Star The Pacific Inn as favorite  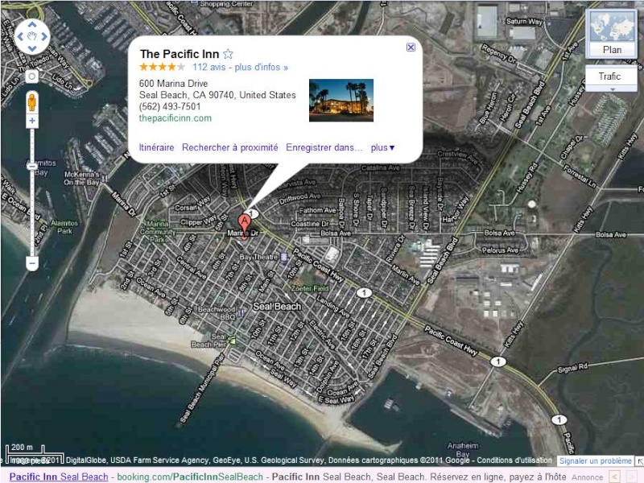pyautogui.click(x=228, y=54)
